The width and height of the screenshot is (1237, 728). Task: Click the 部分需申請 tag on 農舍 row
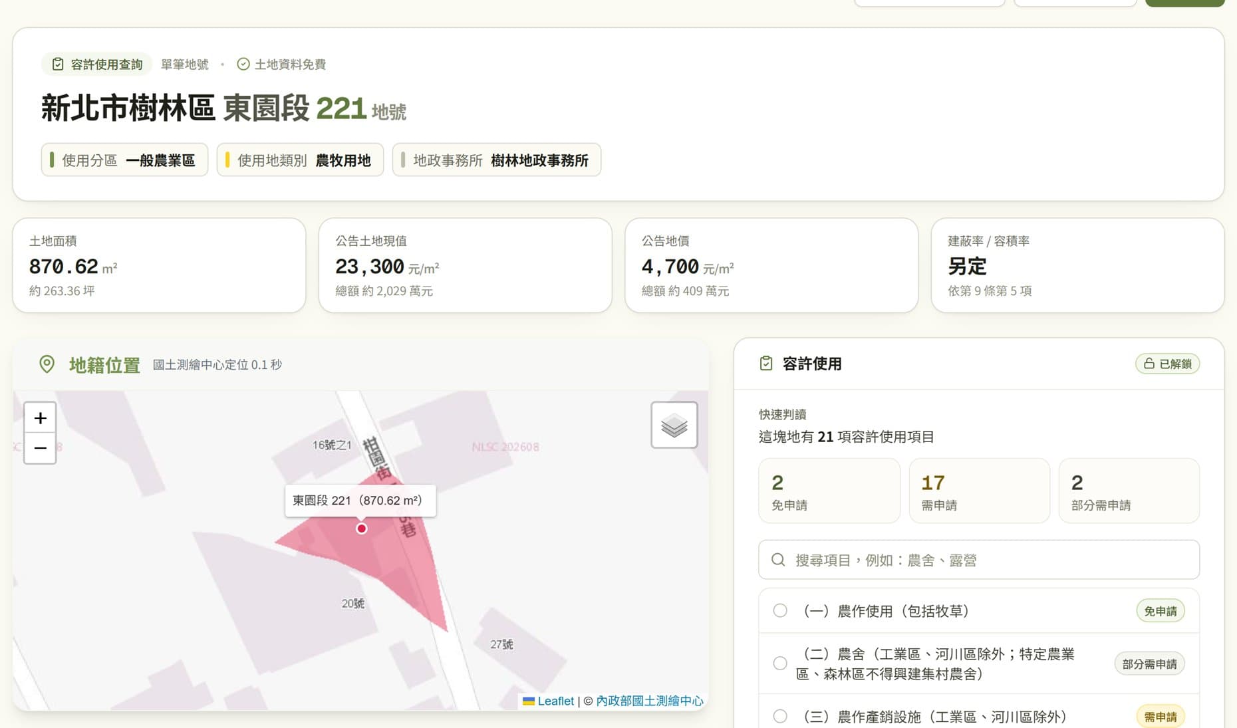pos(1149,664)
